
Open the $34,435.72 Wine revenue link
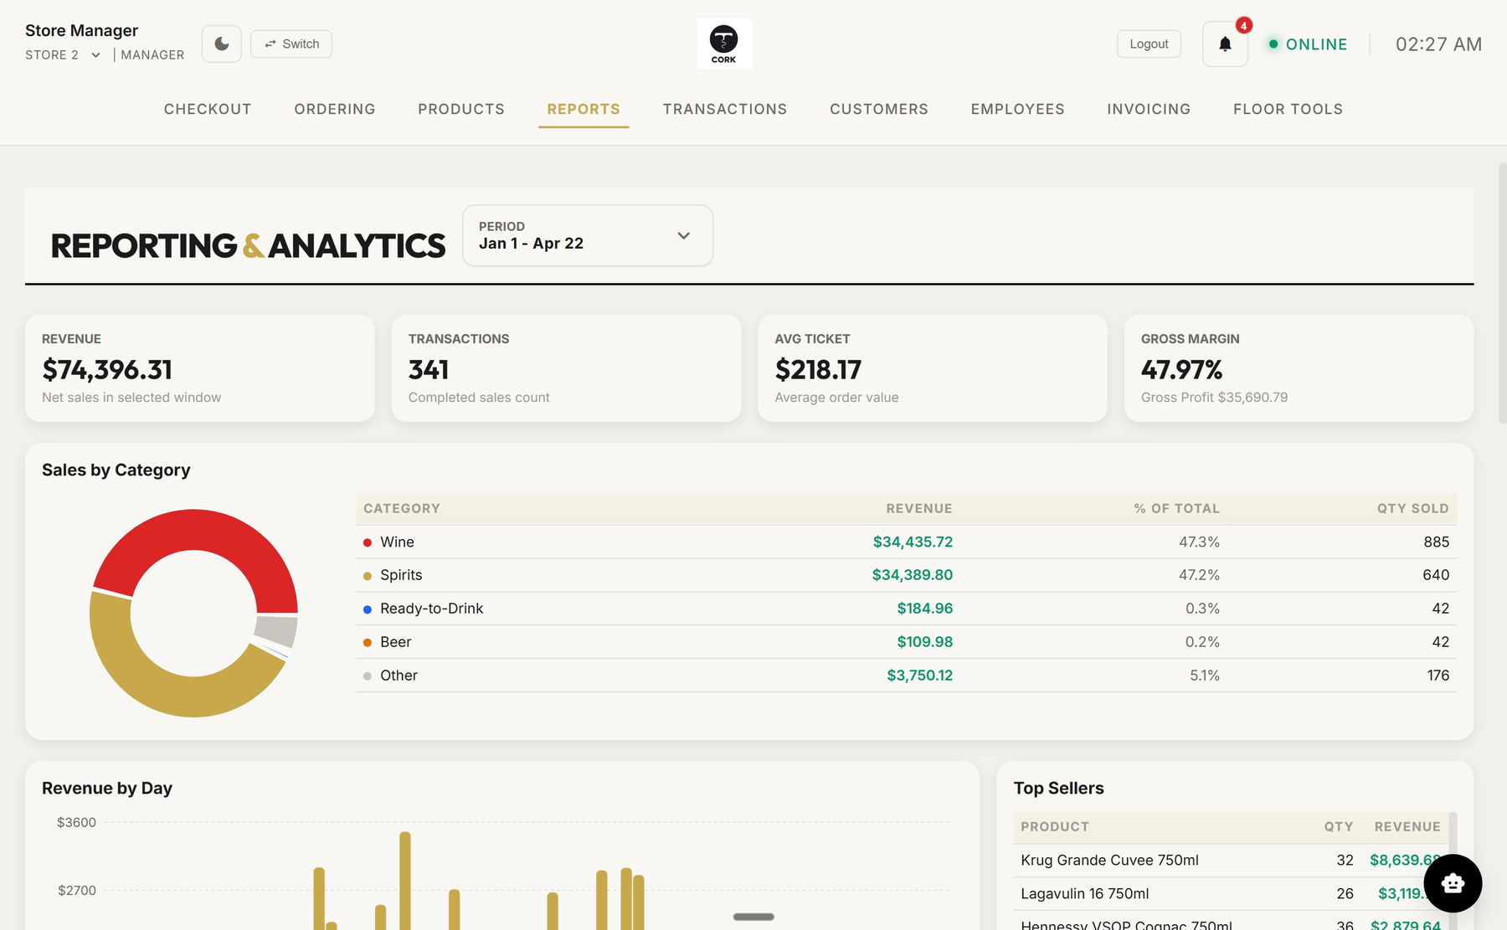click(913, 542)
